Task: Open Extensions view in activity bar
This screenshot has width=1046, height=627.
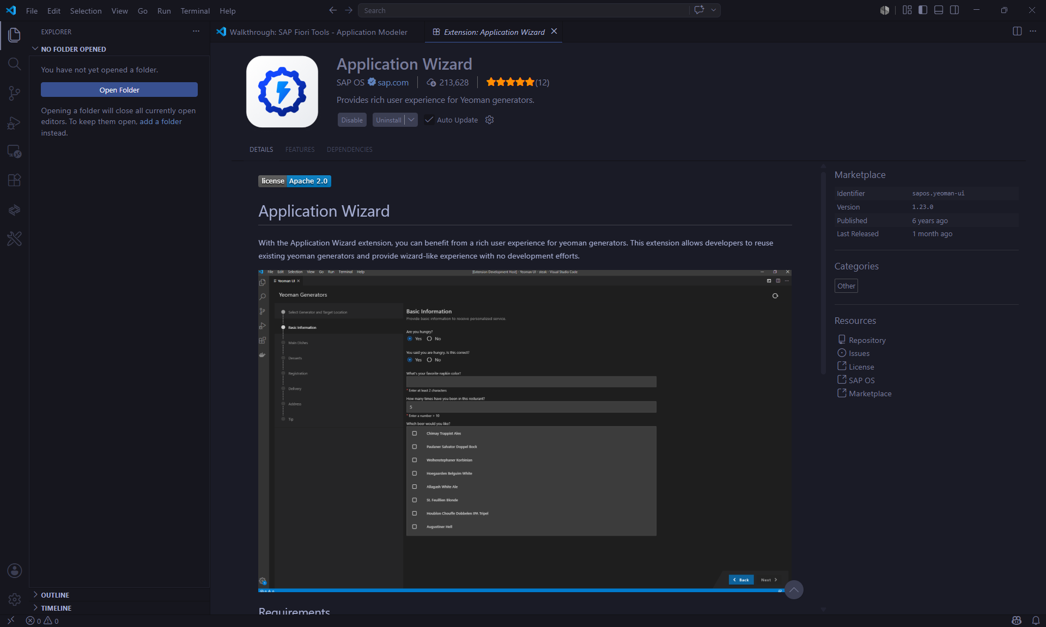Action: coord(14,180)
